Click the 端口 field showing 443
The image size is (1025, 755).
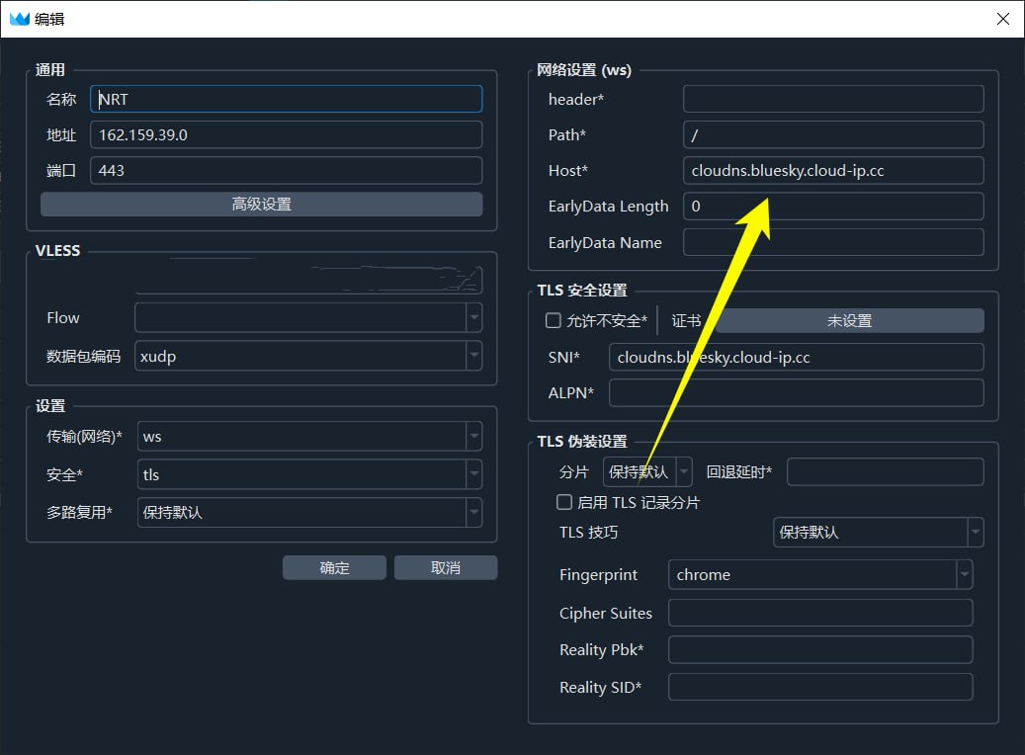coord(287,171)
